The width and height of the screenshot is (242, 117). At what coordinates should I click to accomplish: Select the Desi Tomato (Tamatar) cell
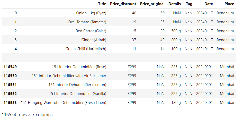(87, 22)
